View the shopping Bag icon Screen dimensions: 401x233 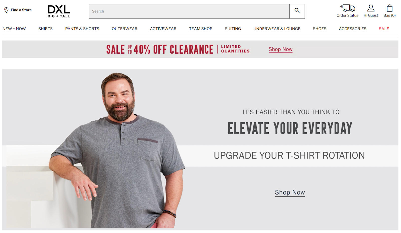[x=389, y=8]
